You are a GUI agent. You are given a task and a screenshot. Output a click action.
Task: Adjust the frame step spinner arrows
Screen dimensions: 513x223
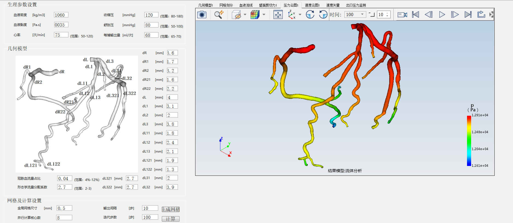tap(387, 14)
